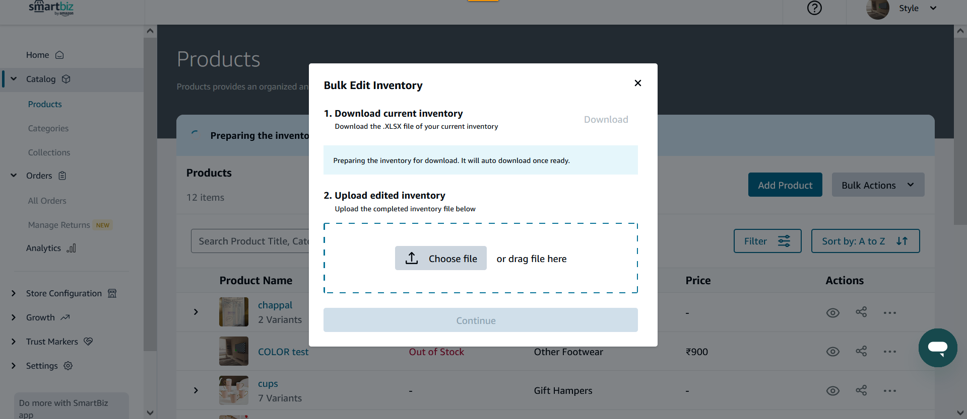Toggle eye preview for COLOR test
The height and width of the screenshot is (419, 967).
tap(833, 352)
